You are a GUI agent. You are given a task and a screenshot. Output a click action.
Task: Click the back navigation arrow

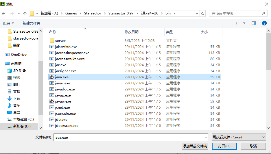4,14
